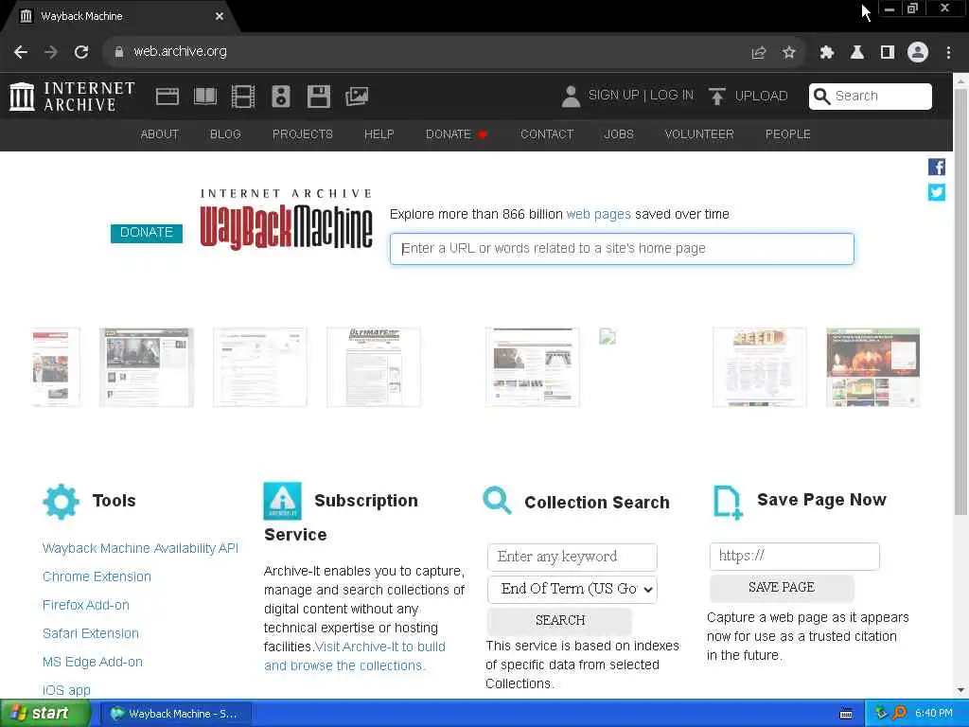Bookmark this page with the star icon
The width and height of the screenshot is (969, 727).
pos(788,53)
